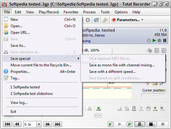Open the Favorites menu
171x129 pixels.
tap(71, 12)
